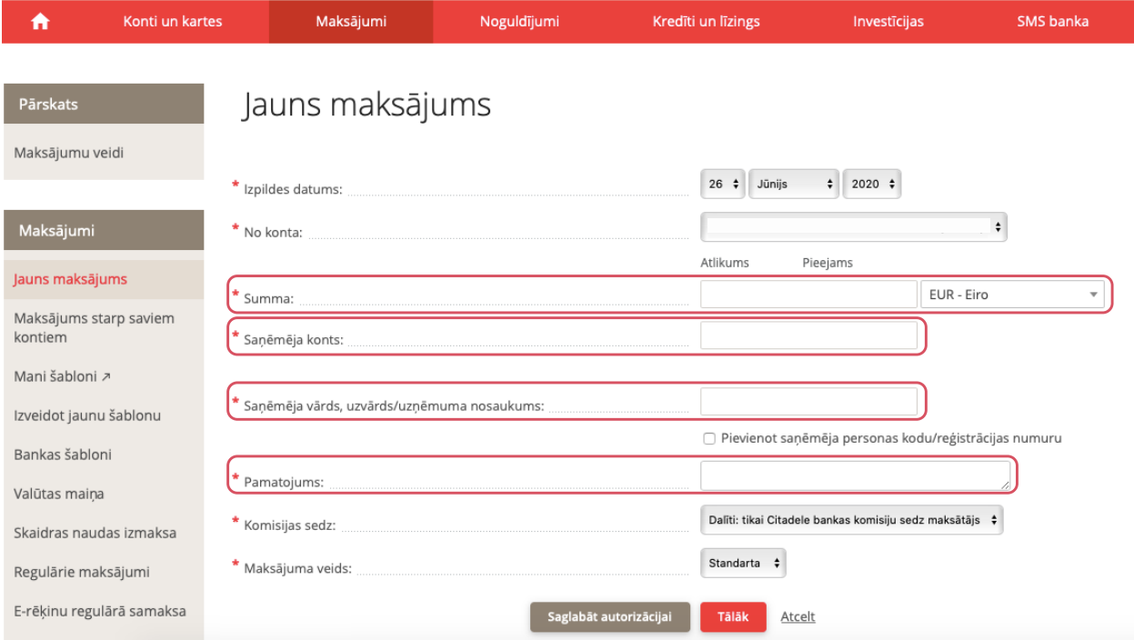This screenshot has height=640, width=1134.
Task: Open Konti un kartes tab
Action: click(173, 22)
